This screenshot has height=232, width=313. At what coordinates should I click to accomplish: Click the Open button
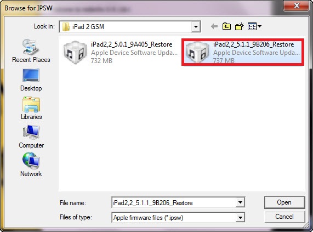pos(284,202)
